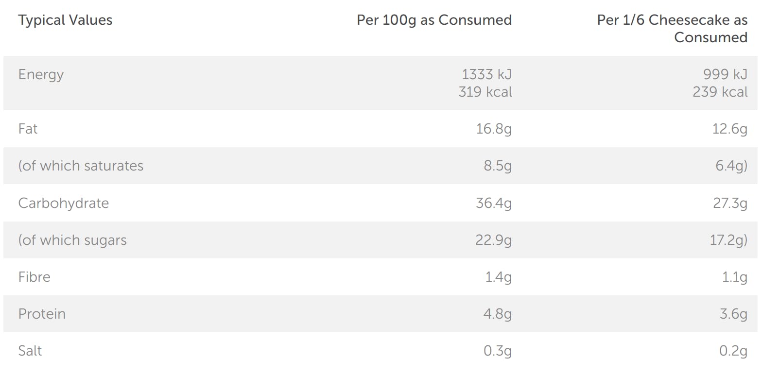Click the 1333 kJ energy value

click(x=486, y=75)
